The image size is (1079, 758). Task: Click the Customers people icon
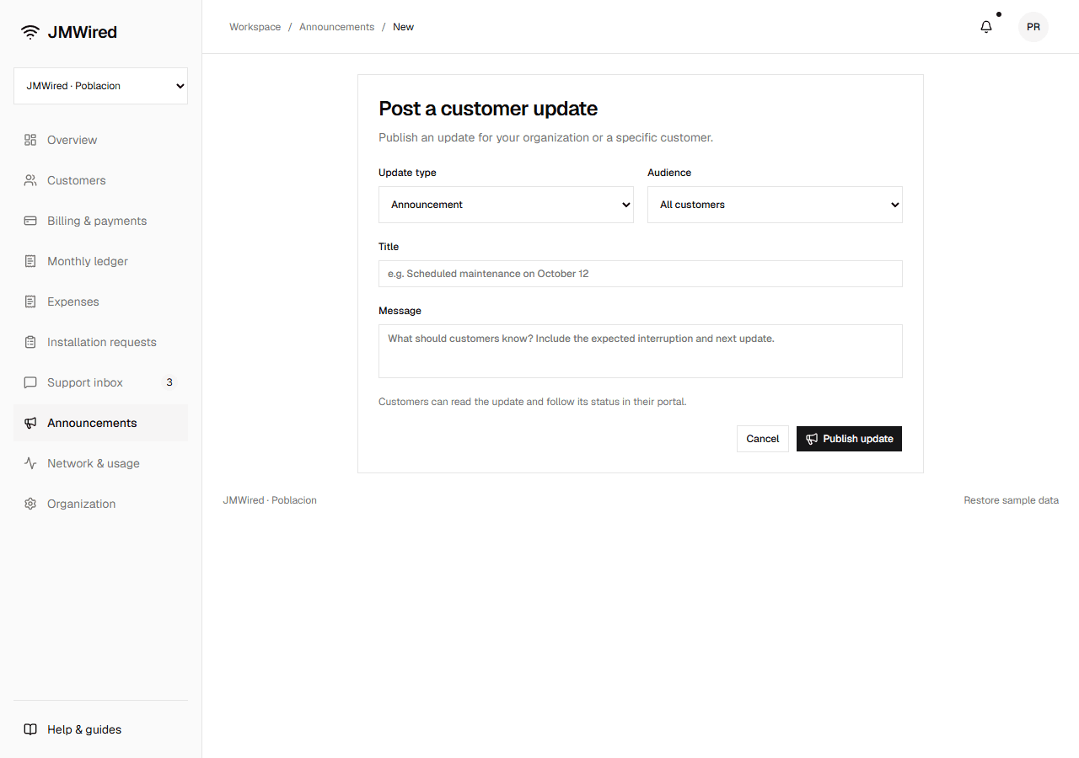30,180
